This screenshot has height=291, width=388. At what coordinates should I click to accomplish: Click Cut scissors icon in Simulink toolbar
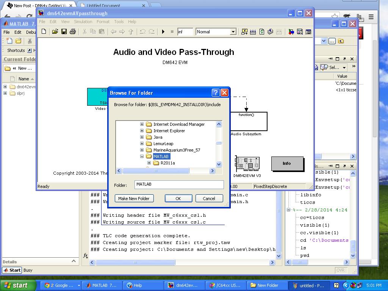pyautogui.click(x=84, y=31)
